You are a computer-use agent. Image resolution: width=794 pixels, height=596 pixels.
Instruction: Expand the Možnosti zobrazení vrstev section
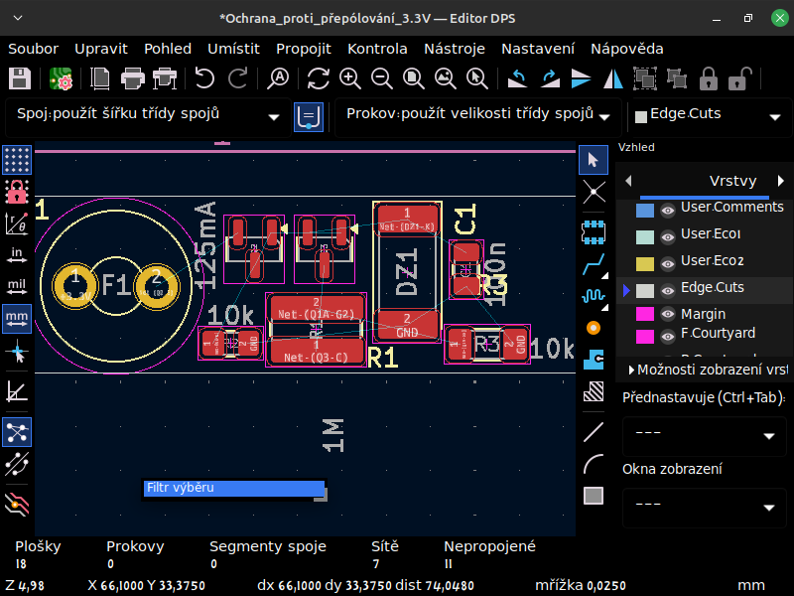tap(631, 370)
